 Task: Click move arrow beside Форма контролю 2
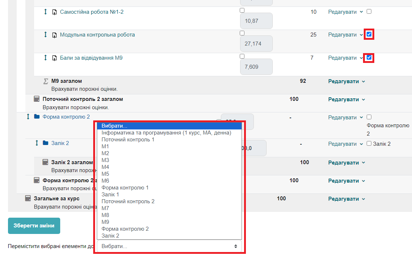click(x=28, y=117)
